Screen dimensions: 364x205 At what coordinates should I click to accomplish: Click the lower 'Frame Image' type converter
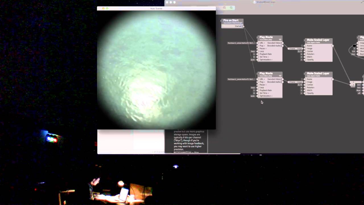[295, 82]
